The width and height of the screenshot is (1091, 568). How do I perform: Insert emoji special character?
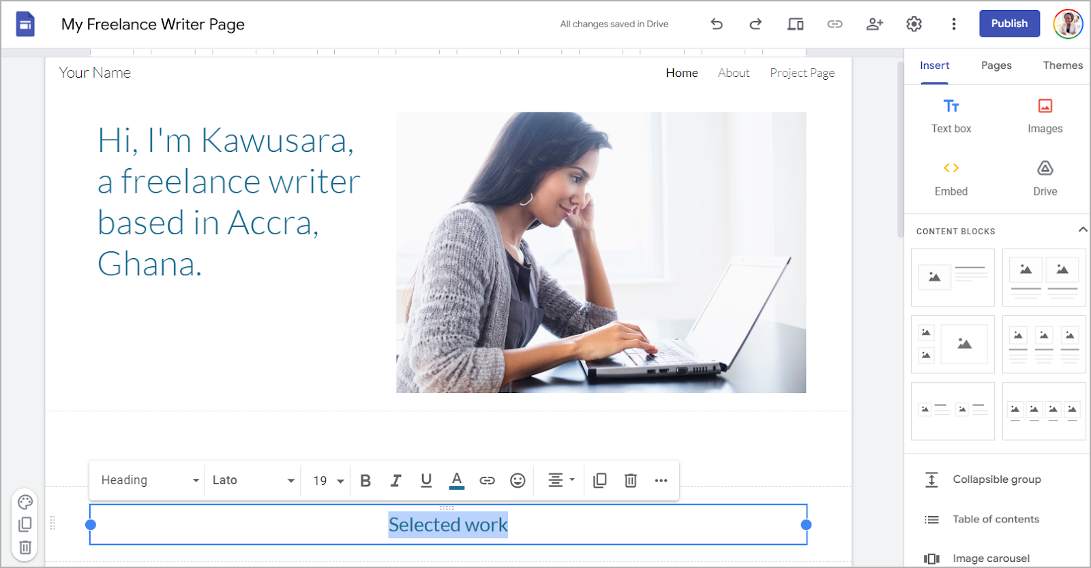pos(518,480)
